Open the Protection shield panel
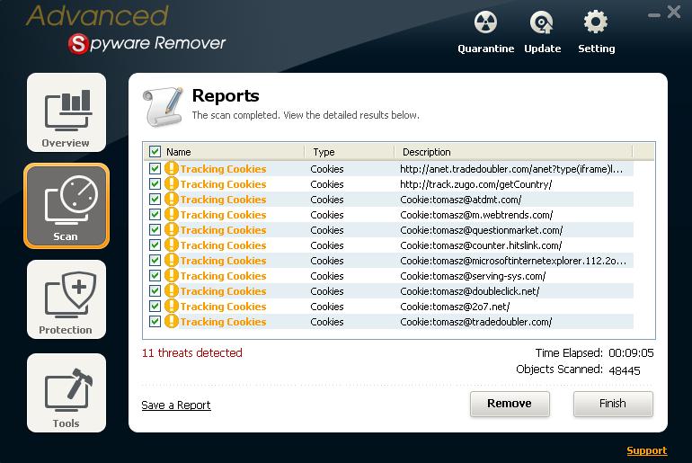The height and width of the screenshot is (463, 692). pyautogui.click(x=67, y=299)
